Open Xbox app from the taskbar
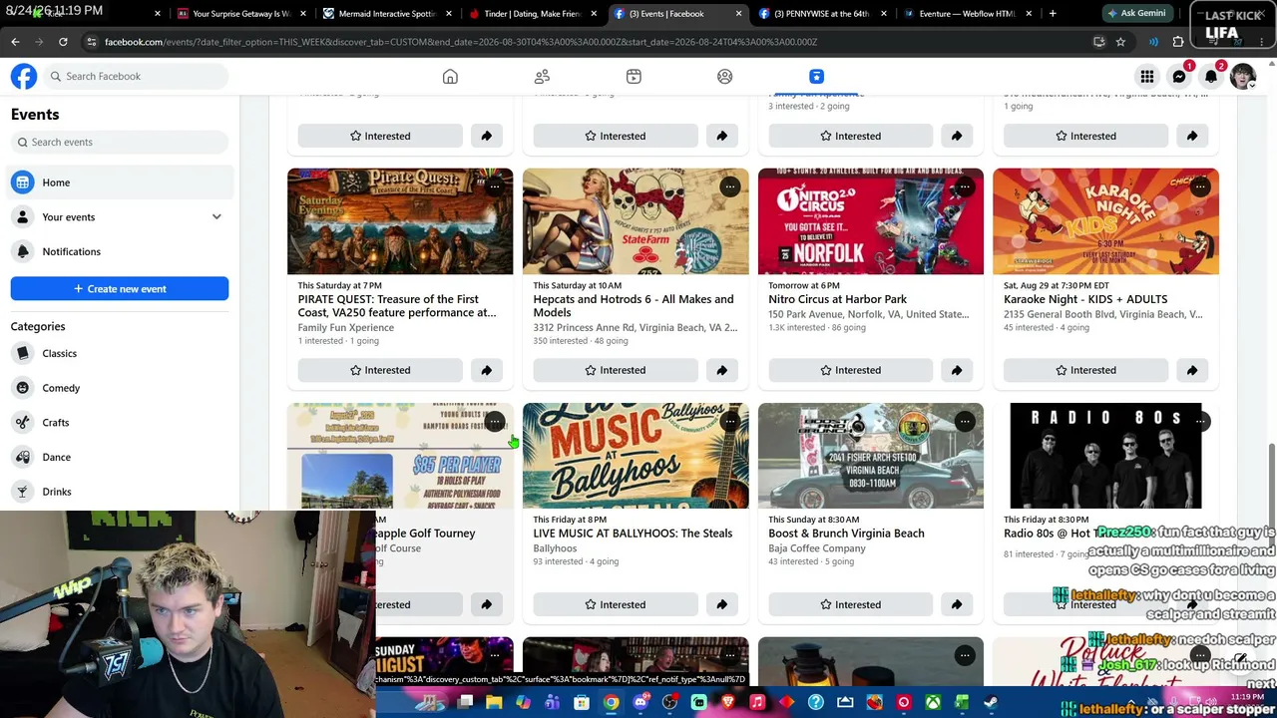This screenshot has height=718, width=1277. point(933,702)
